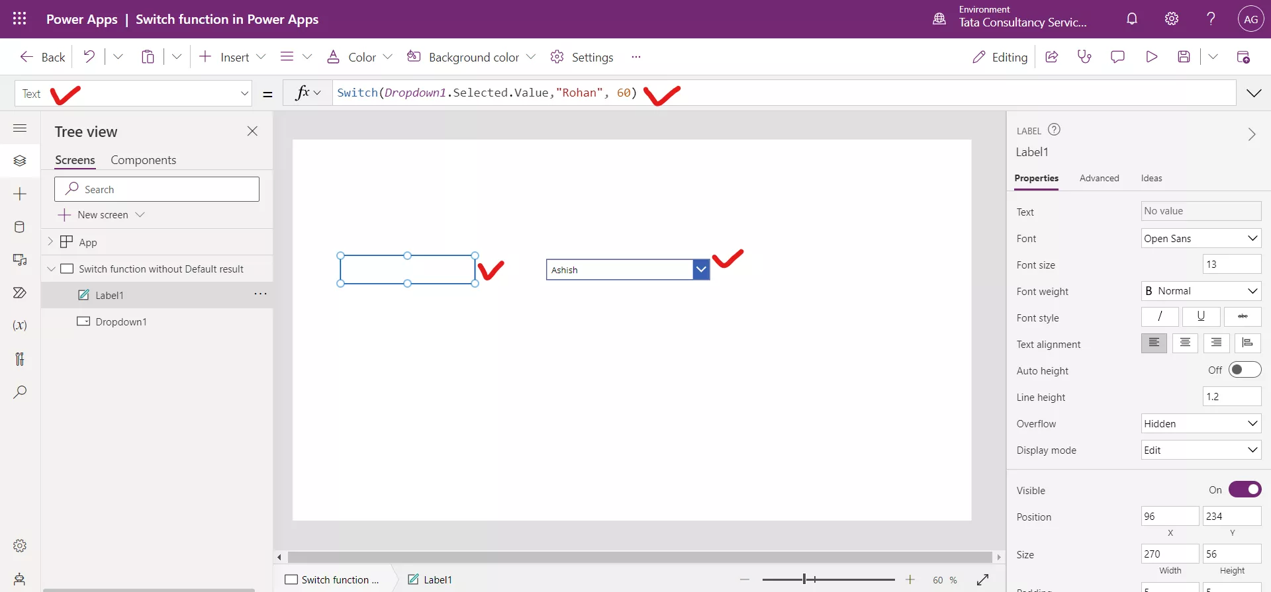Open the Advanced tools icon

click(x=20, y=359)
